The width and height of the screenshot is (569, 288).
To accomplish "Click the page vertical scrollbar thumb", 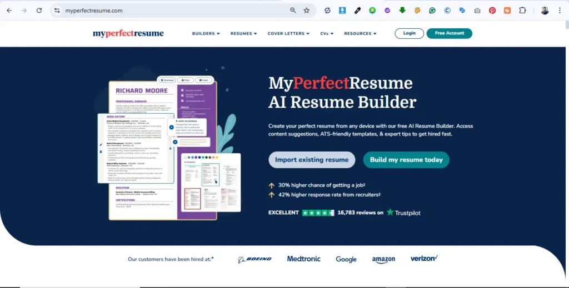I will (567, 24).
